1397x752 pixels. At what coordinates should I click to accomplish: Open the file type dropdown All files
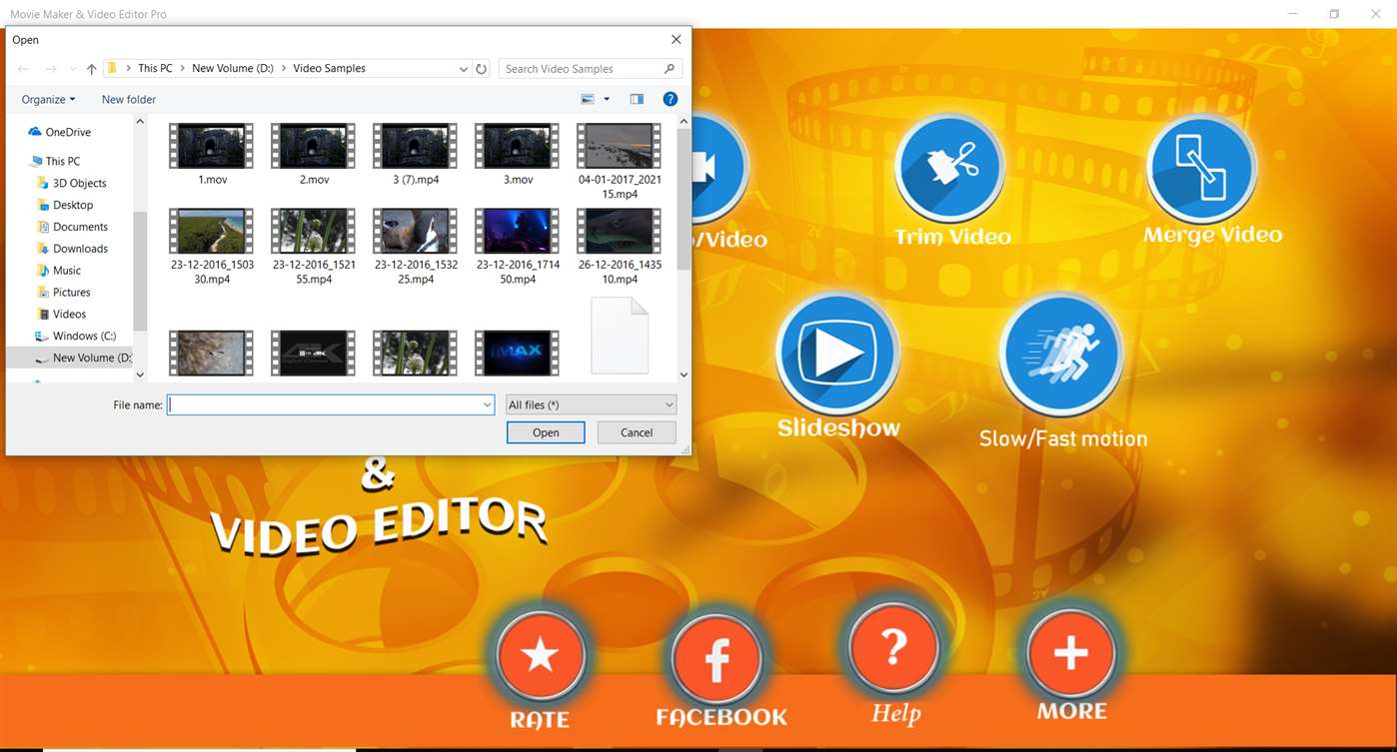coord(592,404)
